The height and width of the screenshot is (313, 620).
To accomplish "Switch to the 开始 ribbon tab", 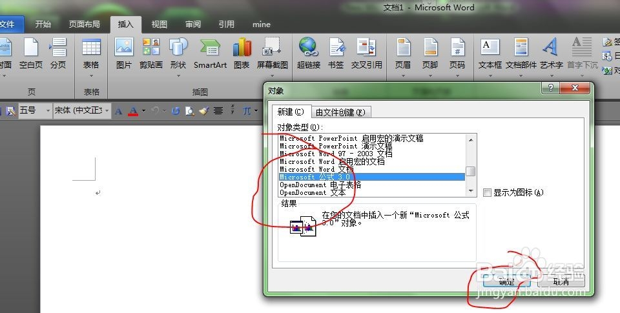I will coord(43,25).
